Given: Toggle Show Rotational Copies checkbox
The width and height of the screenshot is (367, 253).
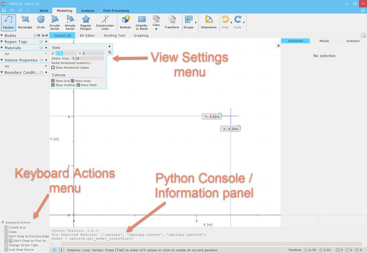Looking at the screenshot, I should click(53, 67).
